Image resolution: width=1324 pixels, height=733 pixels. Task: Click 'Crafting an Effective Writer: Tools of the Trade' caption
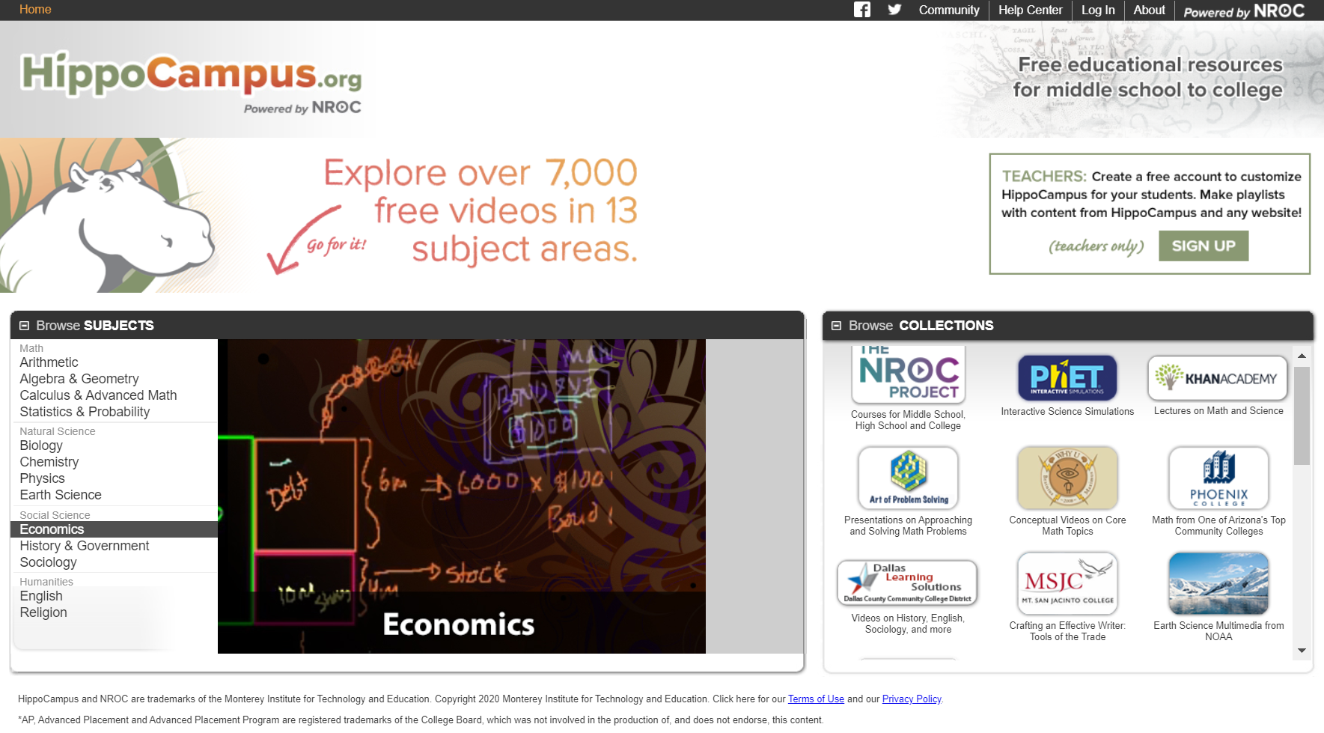coord(1067,631)
